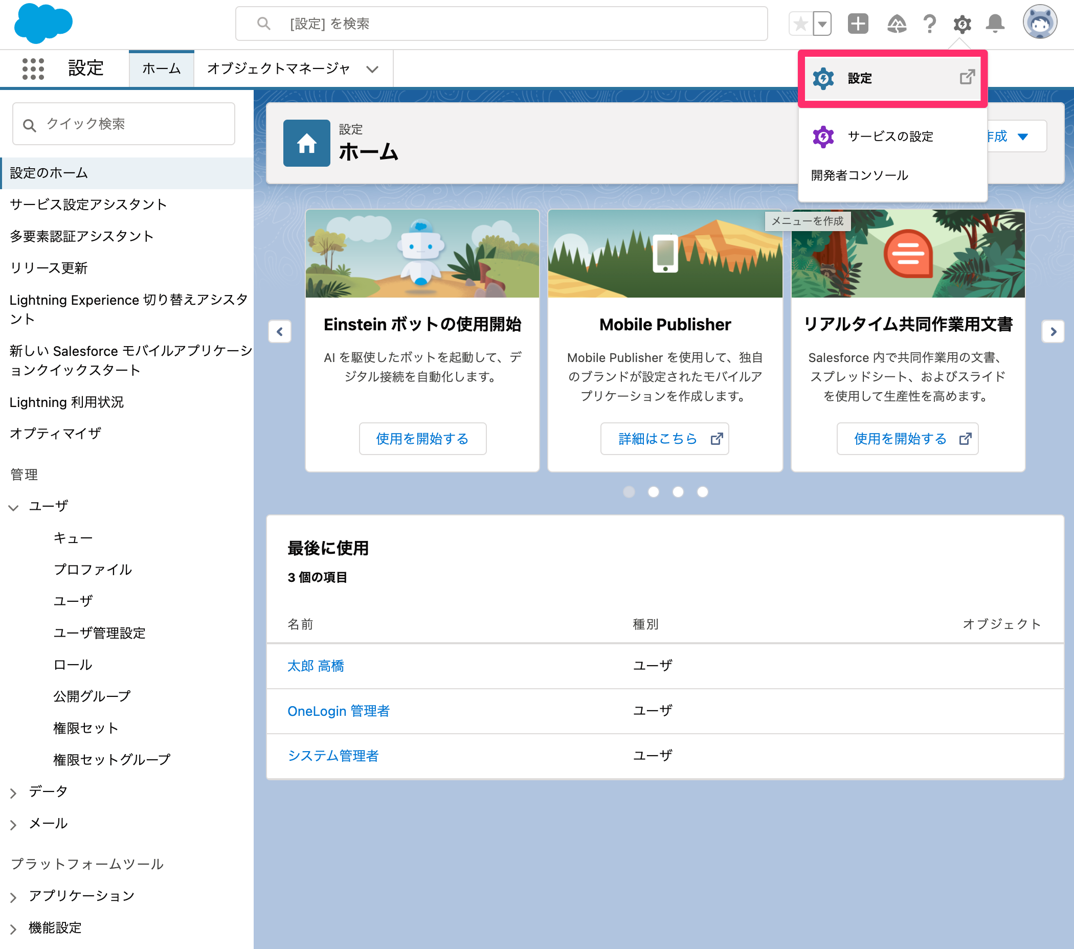Collapse the ユーザ section chevron

click(x=14, y=507)
